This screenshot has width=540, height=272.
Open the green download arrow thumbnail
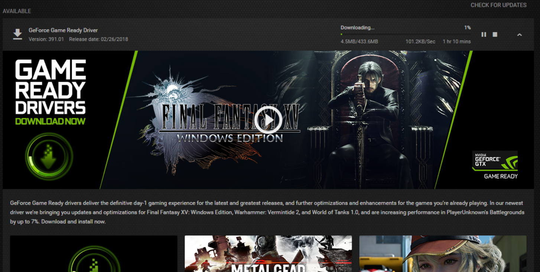(94, 254)
